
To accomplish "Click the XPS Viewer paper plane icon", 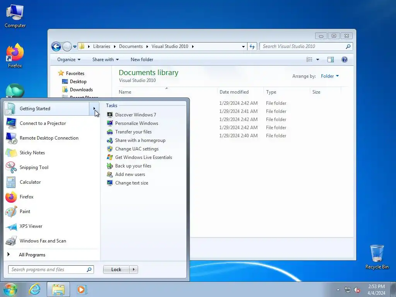I will [x=11, y=226].
